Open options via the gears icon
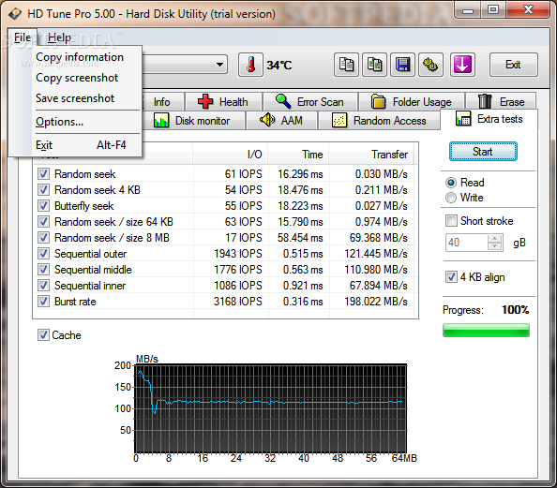This screenshot has width=557, height=488. (430, 65)
